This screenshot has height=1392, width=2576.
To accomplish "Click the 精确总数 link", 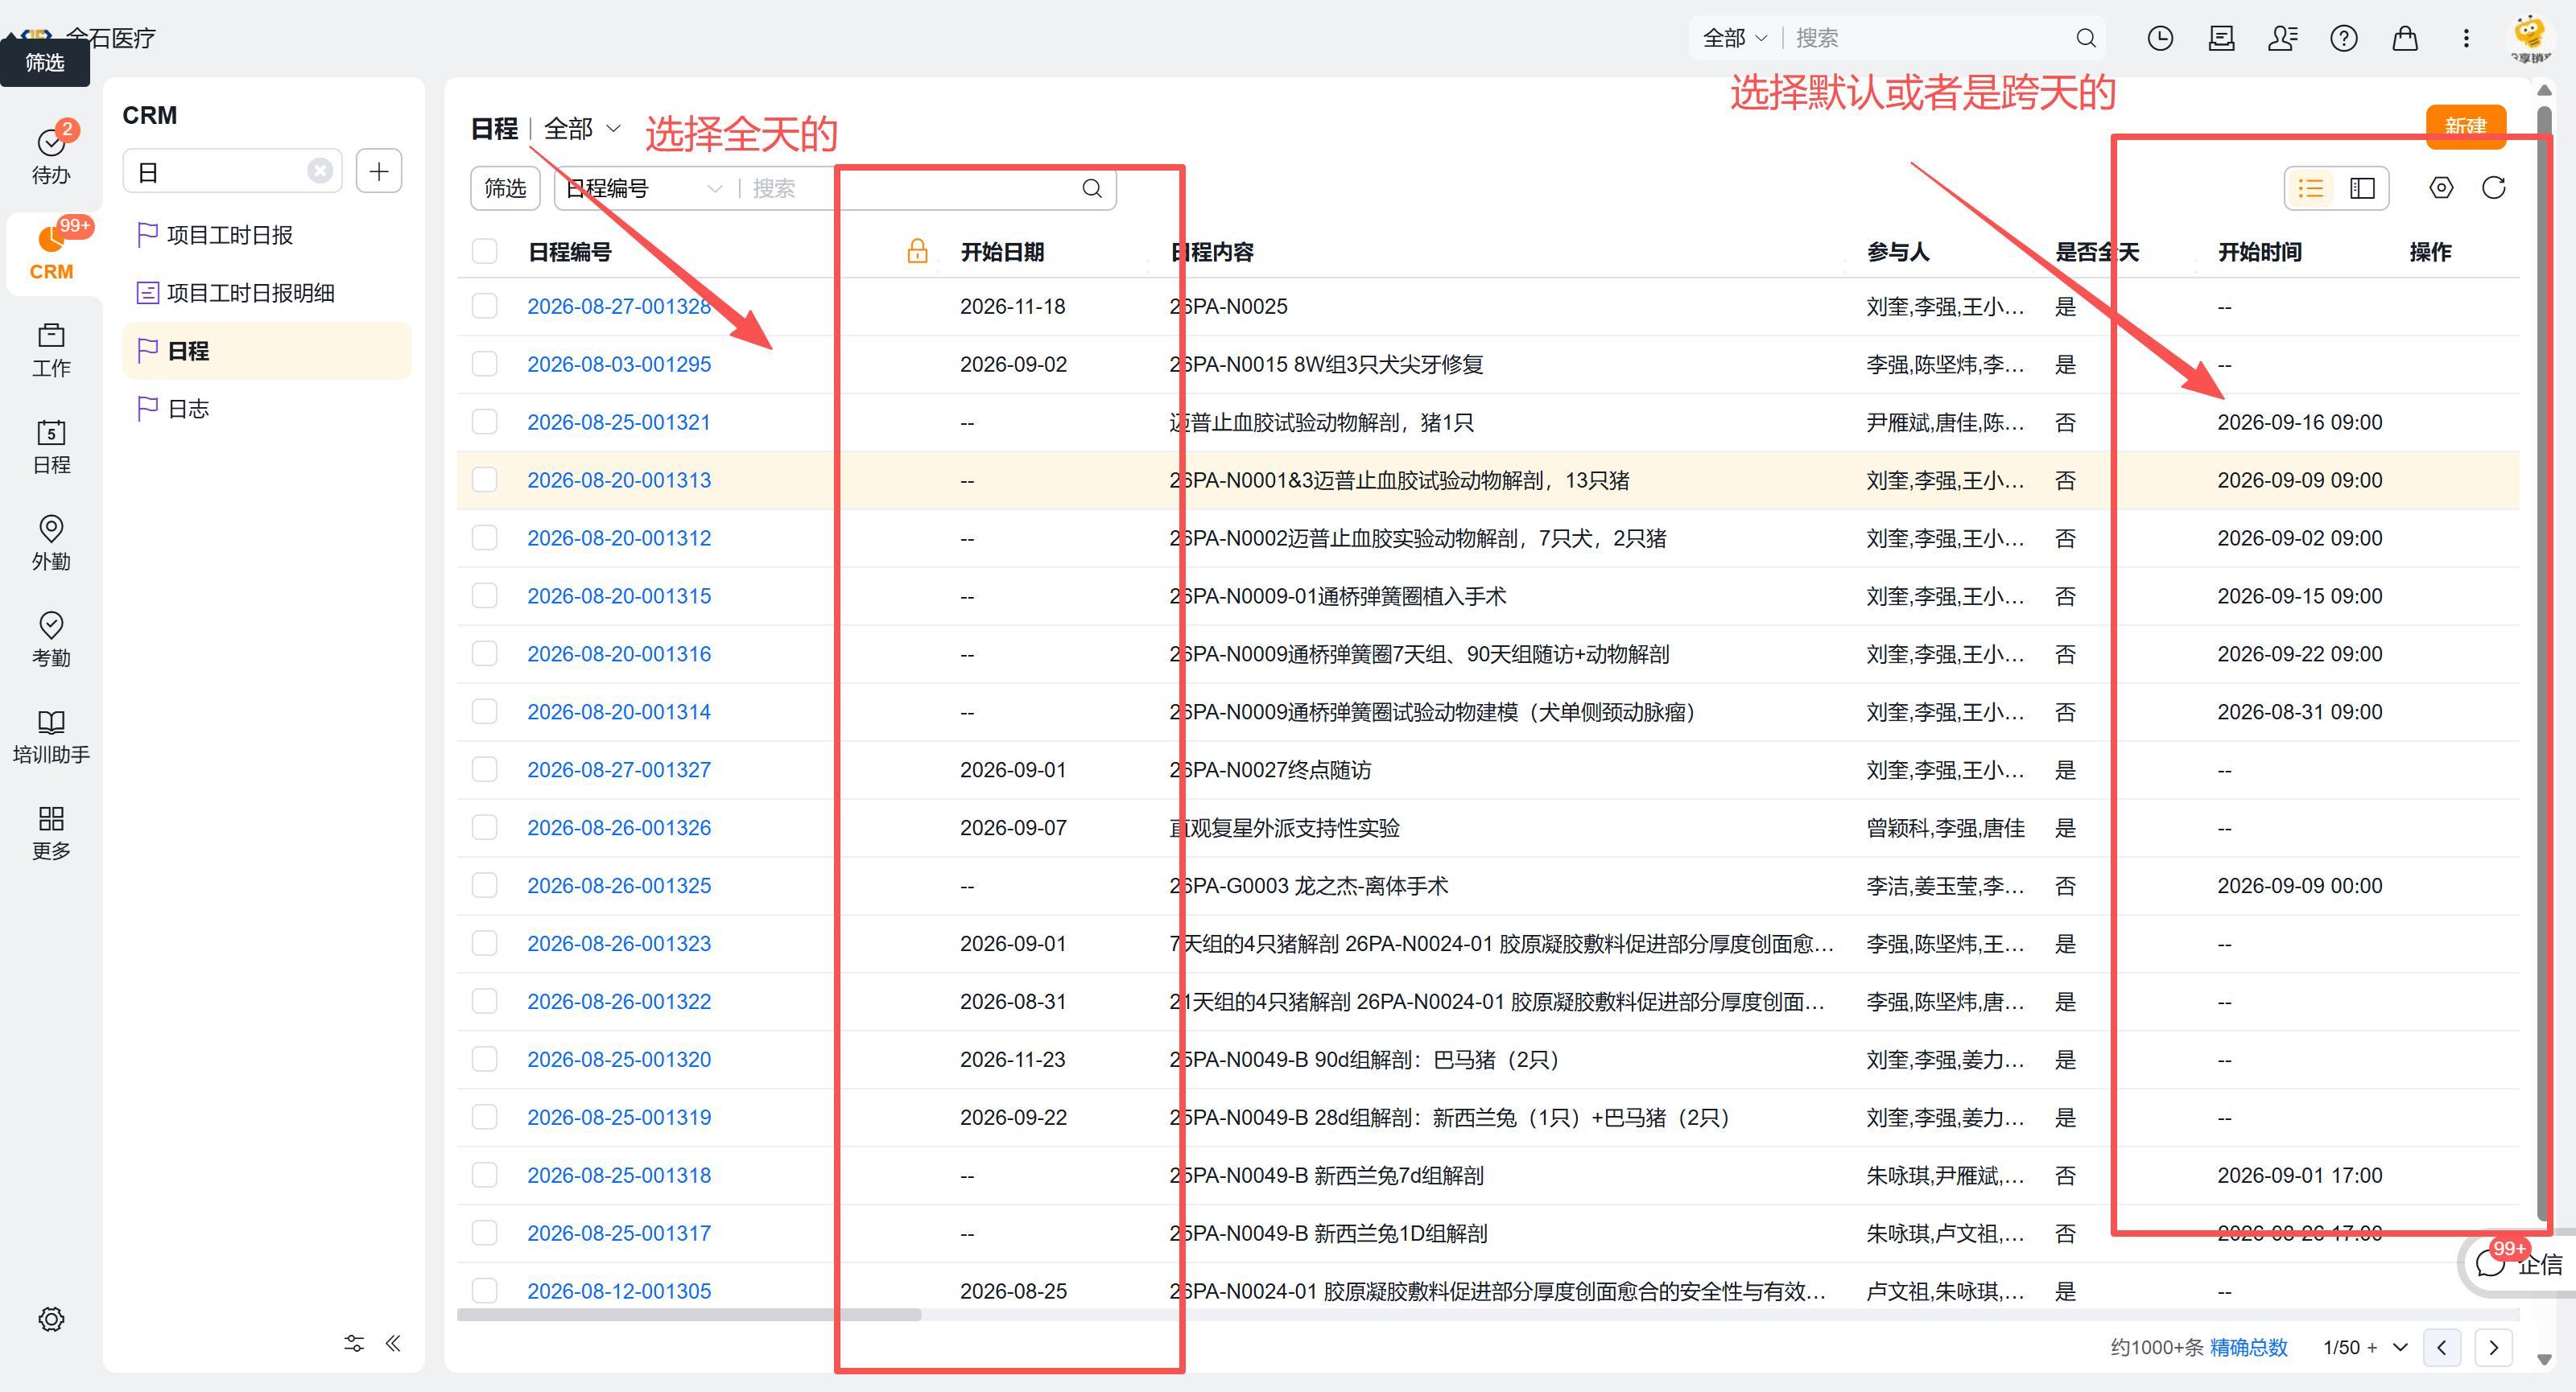I will 2248,1347.
